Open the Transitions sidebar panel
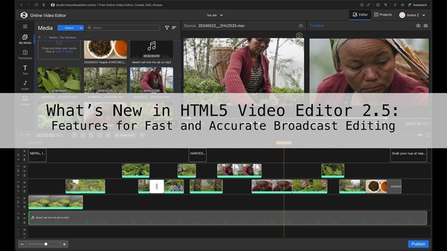 [25, 54]
